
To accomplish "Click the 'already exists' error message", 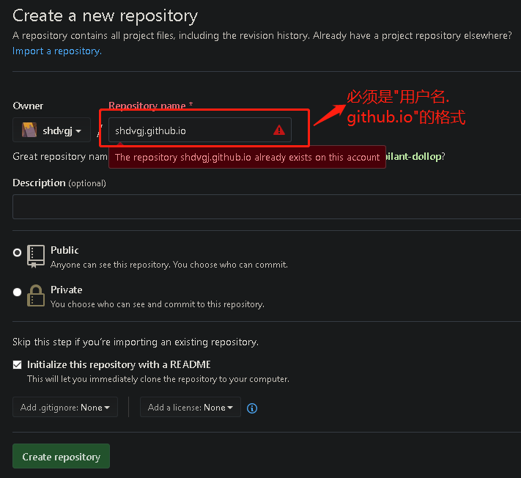I will pyautogui.click(x=247, y=157).
